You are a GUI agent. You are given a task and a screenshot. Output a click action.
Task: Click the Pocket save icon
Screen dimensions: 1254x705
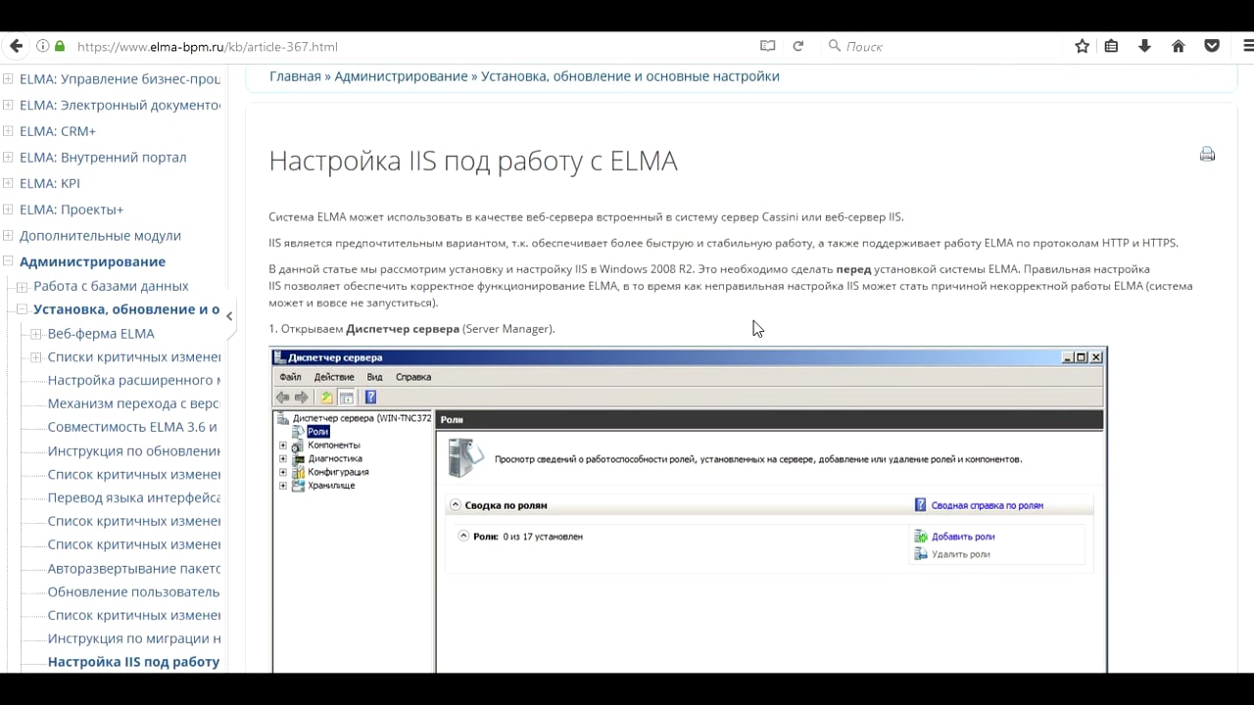point(1212,46)
